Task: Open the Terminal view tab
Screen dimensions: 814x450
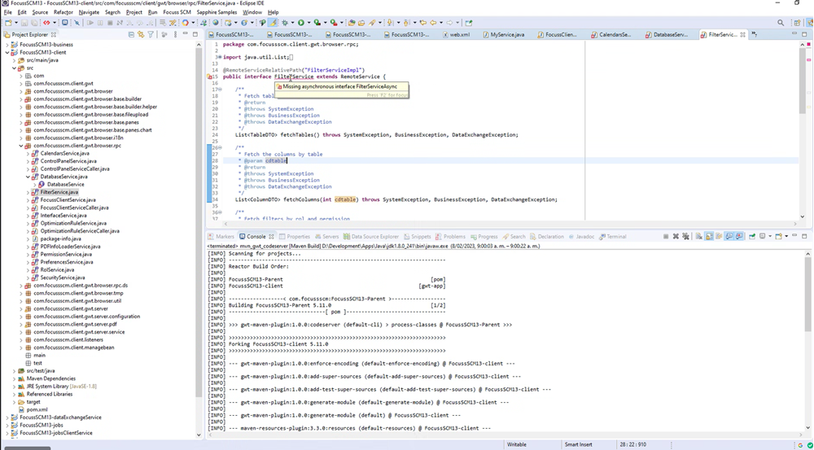Action: pos(613,237)
